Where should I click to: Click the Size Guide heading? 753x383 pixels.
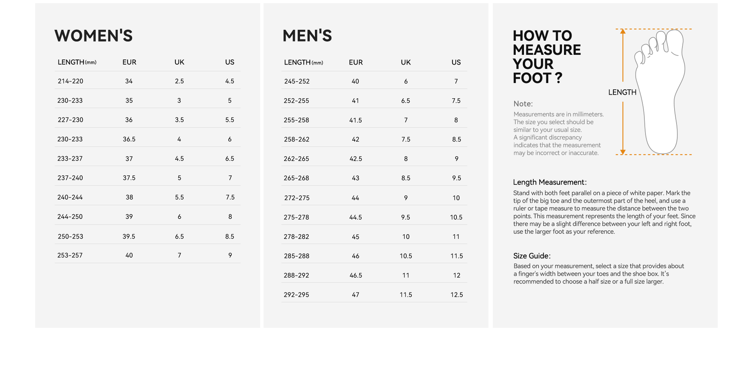click(x=532, y=256)
